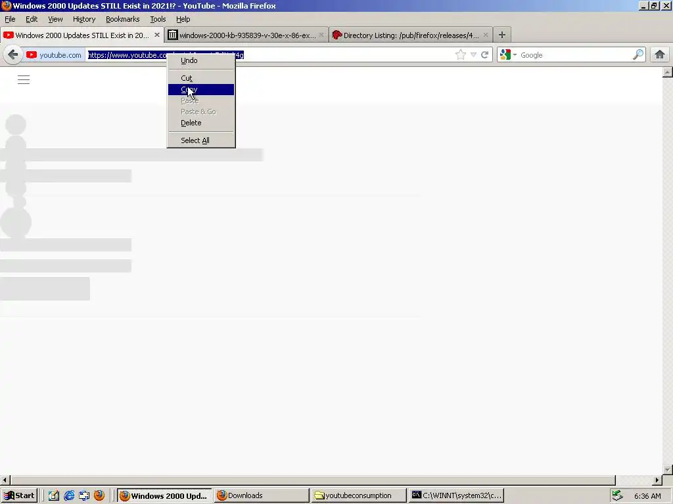Switch to the Directory Listing tab
The width and height of the screenshot is (673, 504).
coord(411,35)
